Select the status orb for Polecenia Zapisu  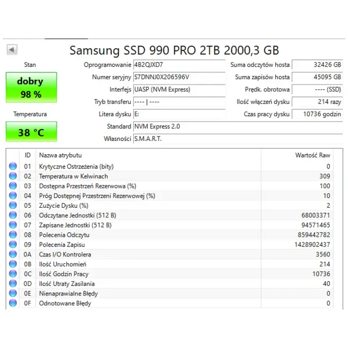coord(13,244)
